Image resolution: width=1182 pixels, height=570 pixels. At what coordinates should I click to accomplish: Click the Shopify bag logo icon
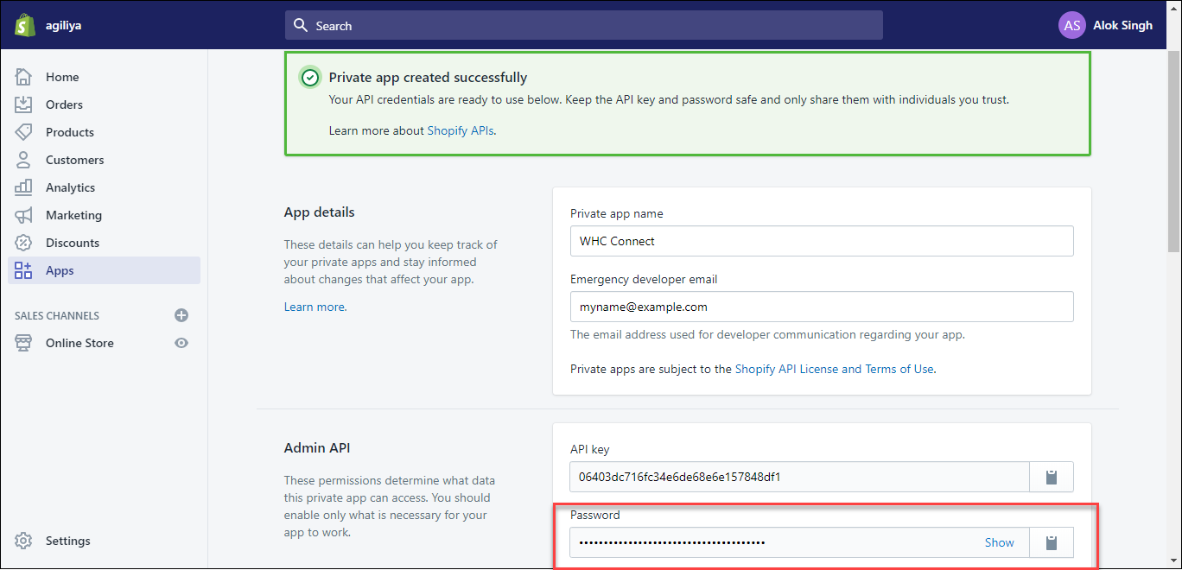23,25
